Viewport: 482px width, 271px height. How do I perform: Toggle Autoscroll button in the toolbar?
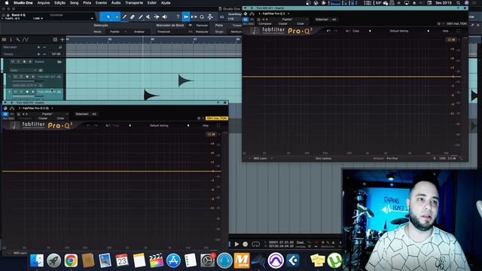pos(186,17)
